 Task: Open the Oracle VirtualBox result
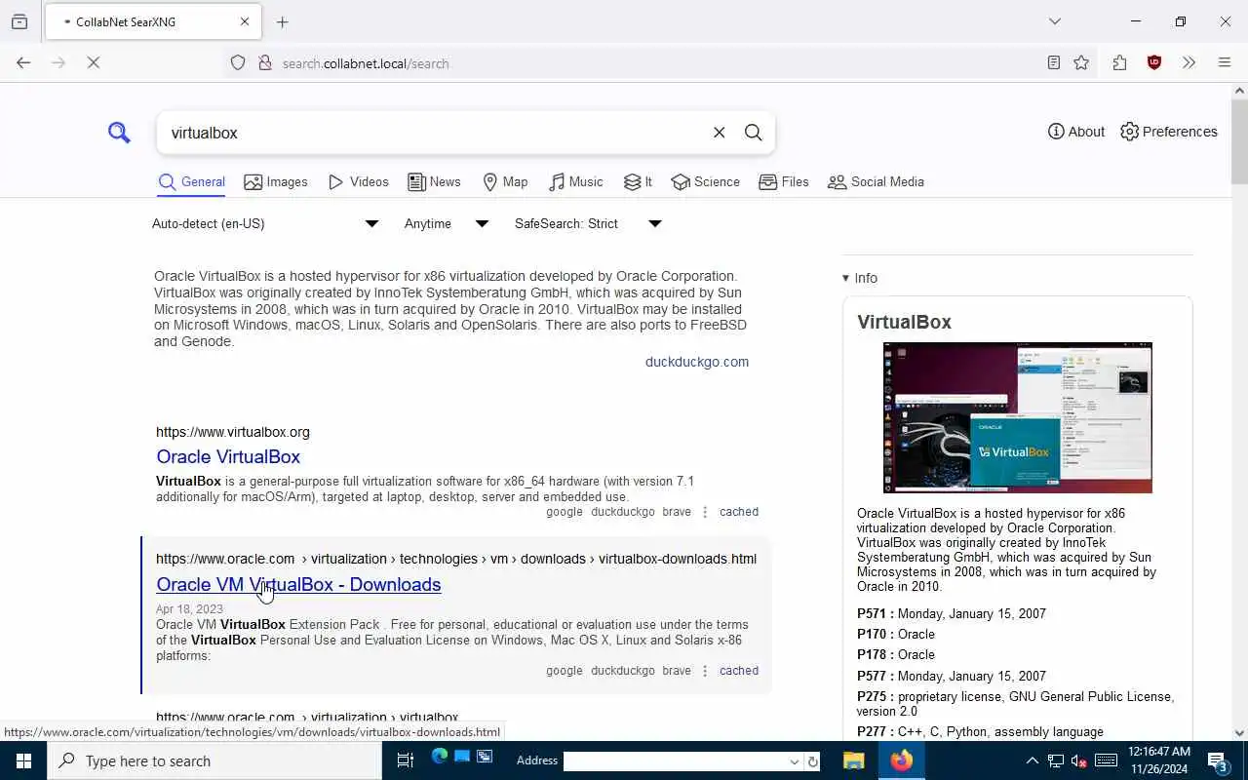click(x=228, y=456)
